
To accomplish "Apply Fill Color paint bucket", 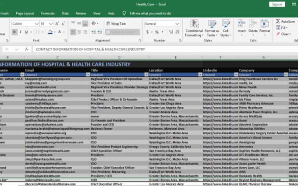I will 50,32.
